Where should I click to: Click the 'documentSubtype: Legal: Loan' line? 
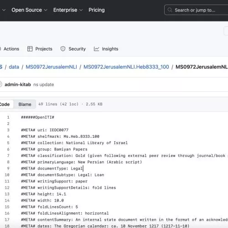[62, 175]
